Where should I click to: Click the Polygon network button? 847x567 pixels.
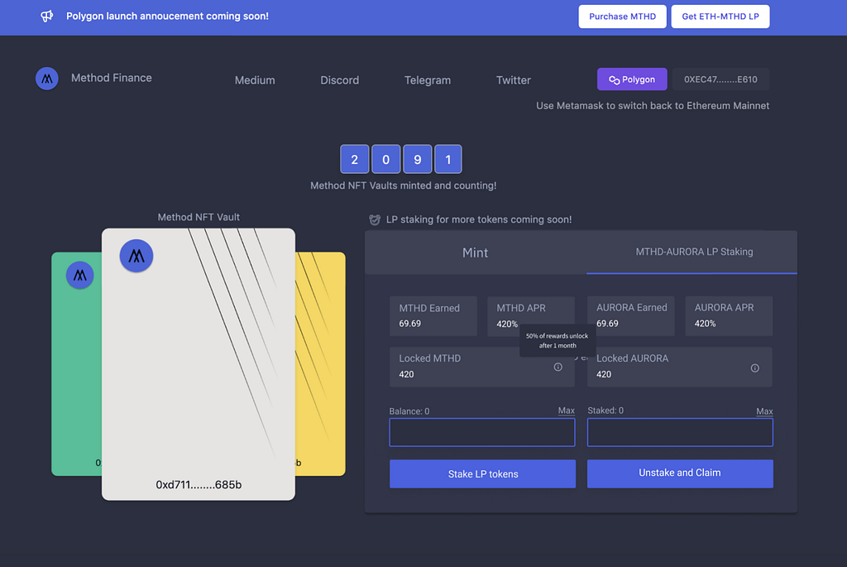pos(632,79)
